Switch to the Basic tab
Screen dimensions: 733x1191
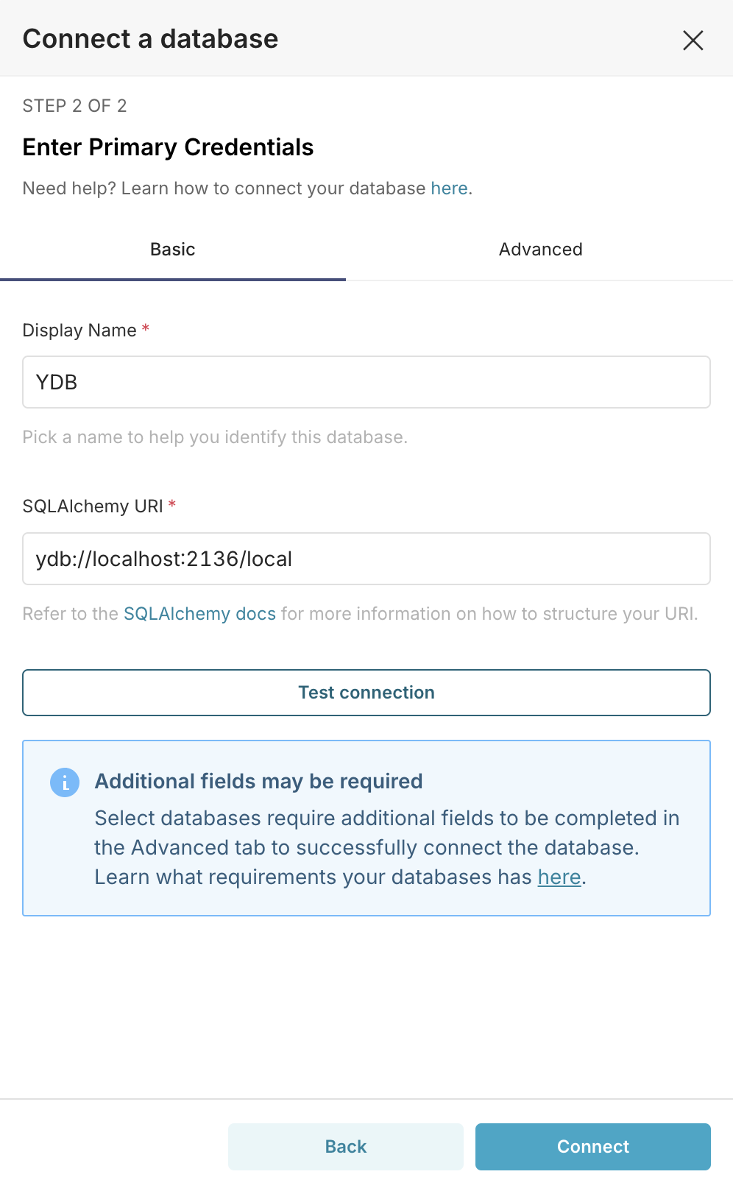click(x=173, y=250)
